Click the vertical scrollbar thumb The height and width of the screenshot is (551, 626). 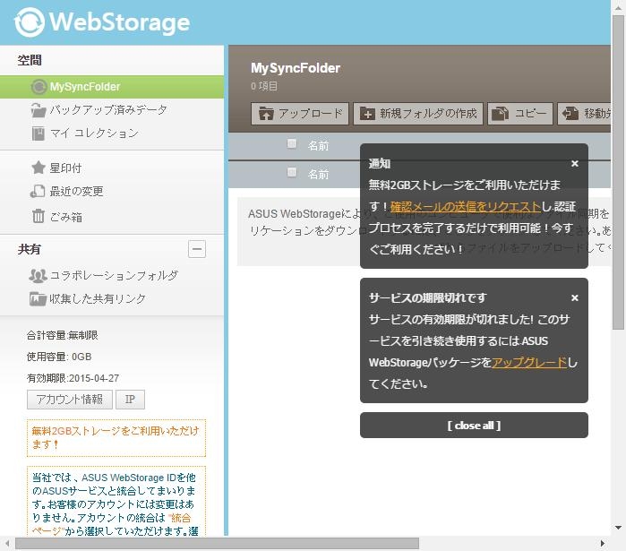pyautogui.click(x=619, y=172)
